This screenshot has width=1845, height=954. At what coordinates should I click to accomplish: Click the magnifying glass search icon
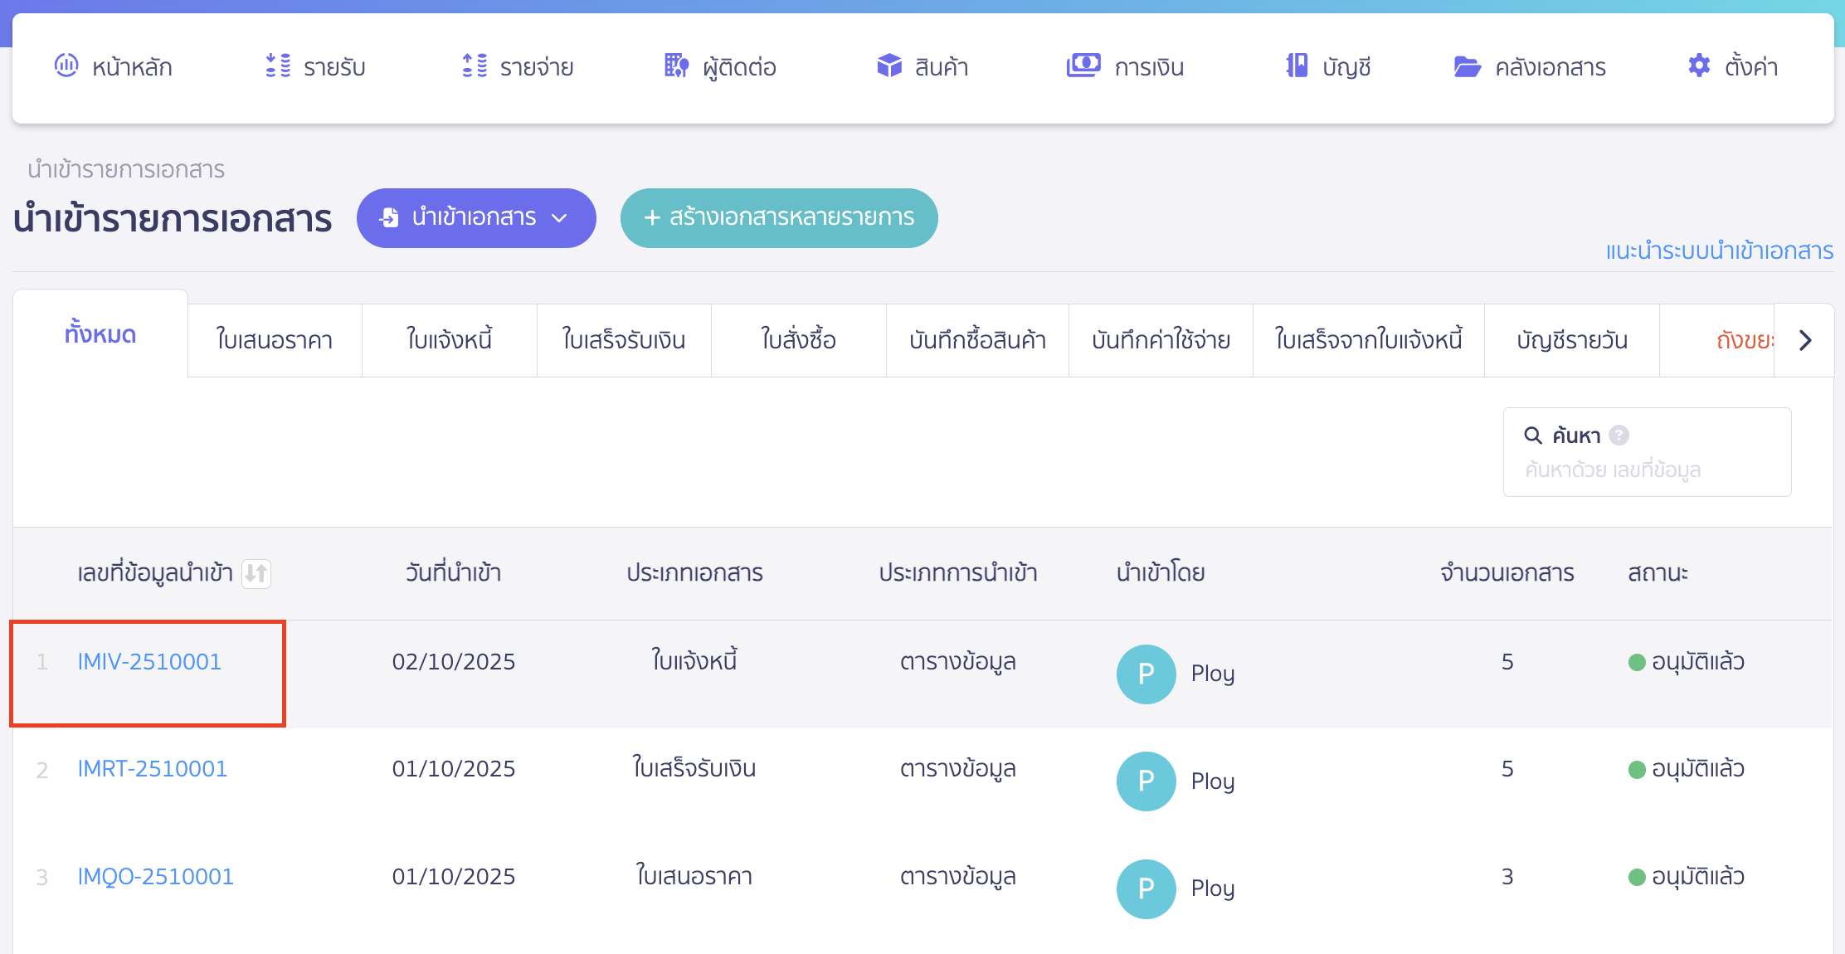[1533, 435]
